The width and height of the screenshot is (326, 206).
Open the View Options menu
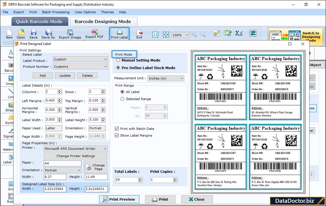pos(85,12)
